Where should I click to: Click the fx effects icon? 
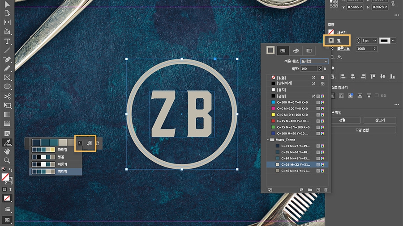[339, 57]
